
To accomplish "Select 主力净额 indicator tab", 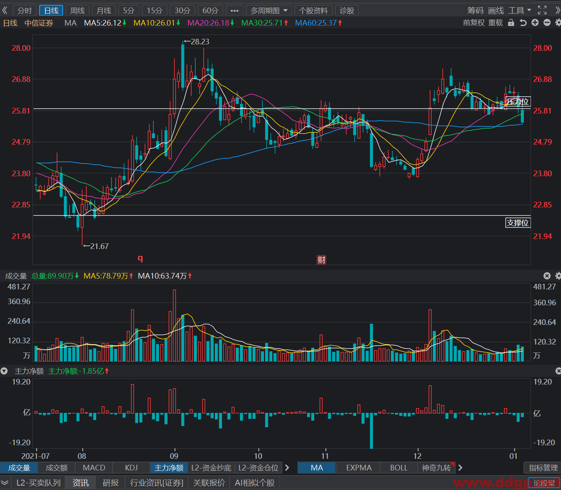I will [169, 468].
